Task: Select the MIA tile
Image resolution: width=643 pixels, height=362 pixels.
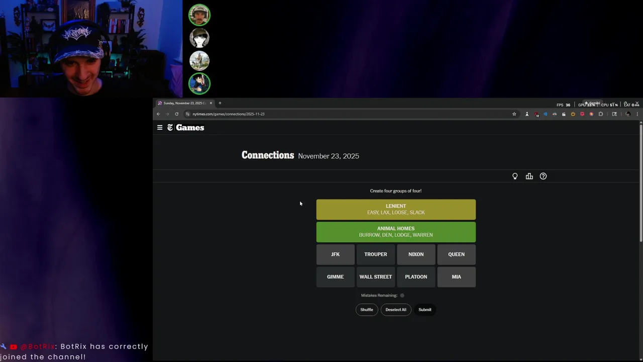Action: [x=456, y=277]
